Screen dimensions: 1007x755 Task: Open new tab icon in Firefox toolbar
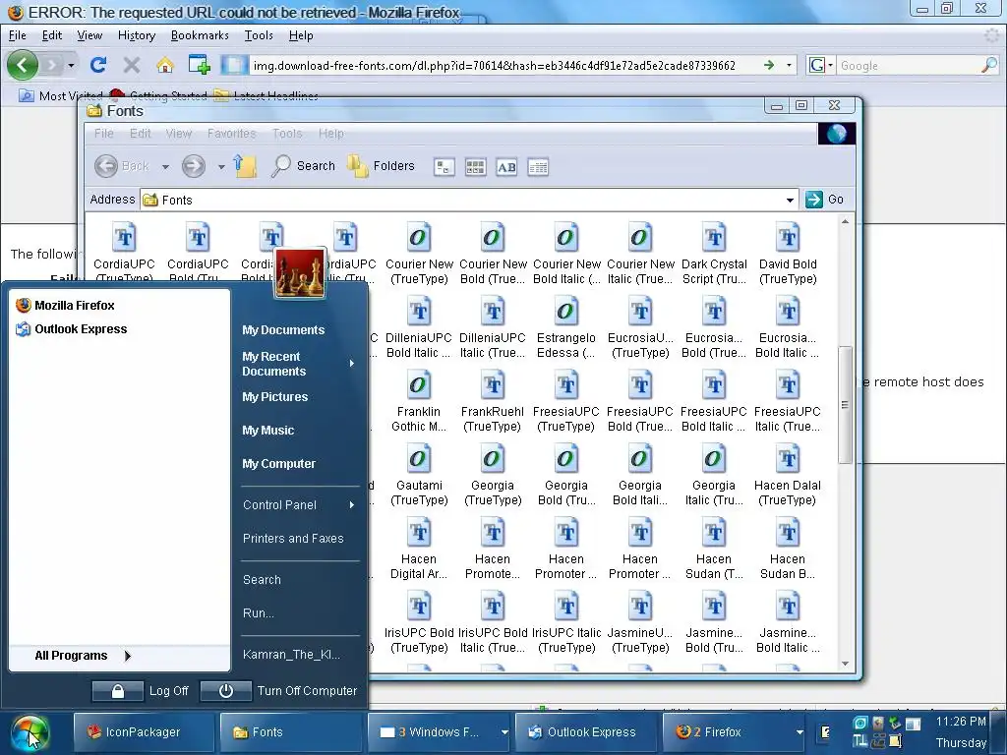199,65
